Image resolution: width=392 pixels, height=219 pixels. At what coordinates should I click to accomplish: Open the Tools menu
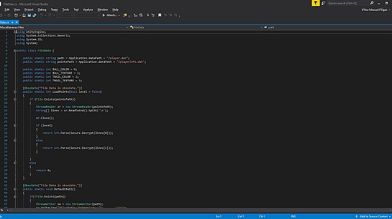(x=65, y=10)
